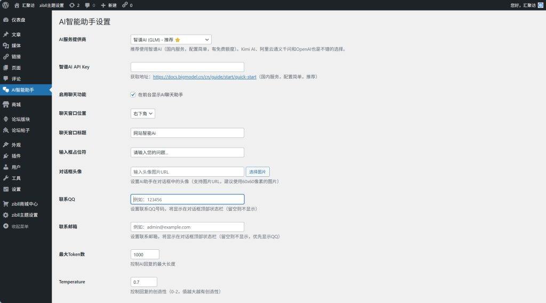Select 文章 menu label in sidebar
Viewport: 546px width, 303px height.
16,35
